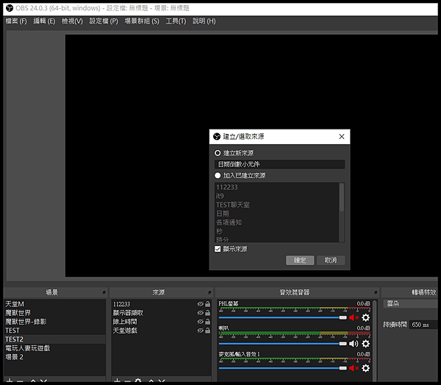Lock the 112233 source
Screen dimensions: 441x385
point(207,304)
